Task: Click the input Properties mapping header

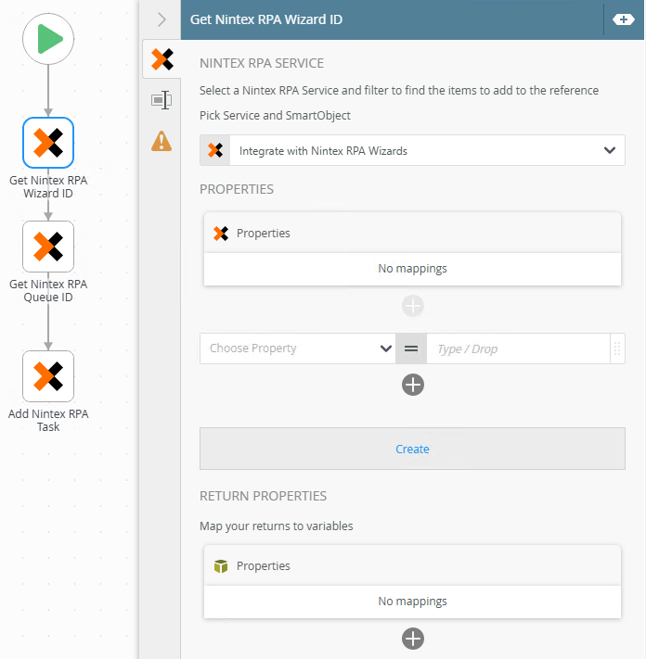Action: (x=412, y=234)
